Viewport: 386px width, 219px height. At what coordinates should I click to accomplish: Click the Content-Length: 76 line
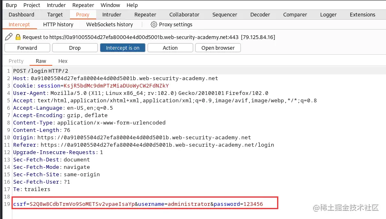click(x=42, y=130)
